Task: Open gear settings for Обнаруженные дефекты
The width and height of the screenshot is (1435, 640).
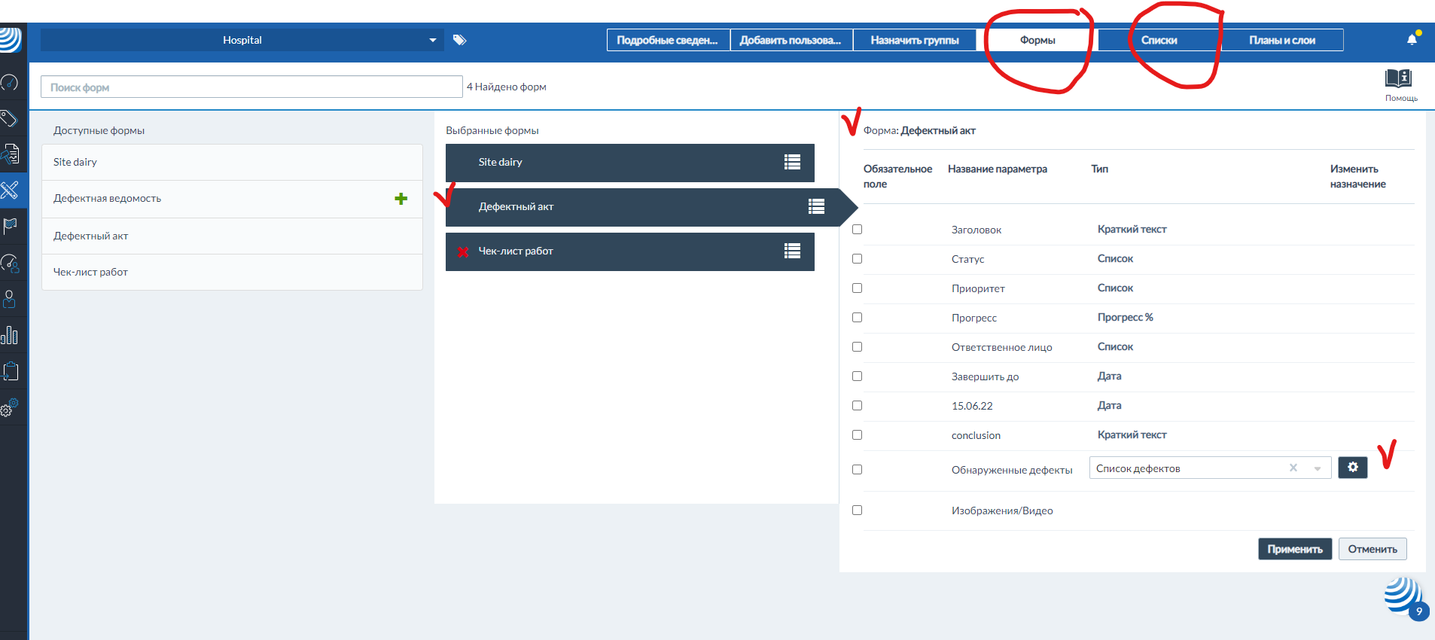Action: pos(1352,468)
